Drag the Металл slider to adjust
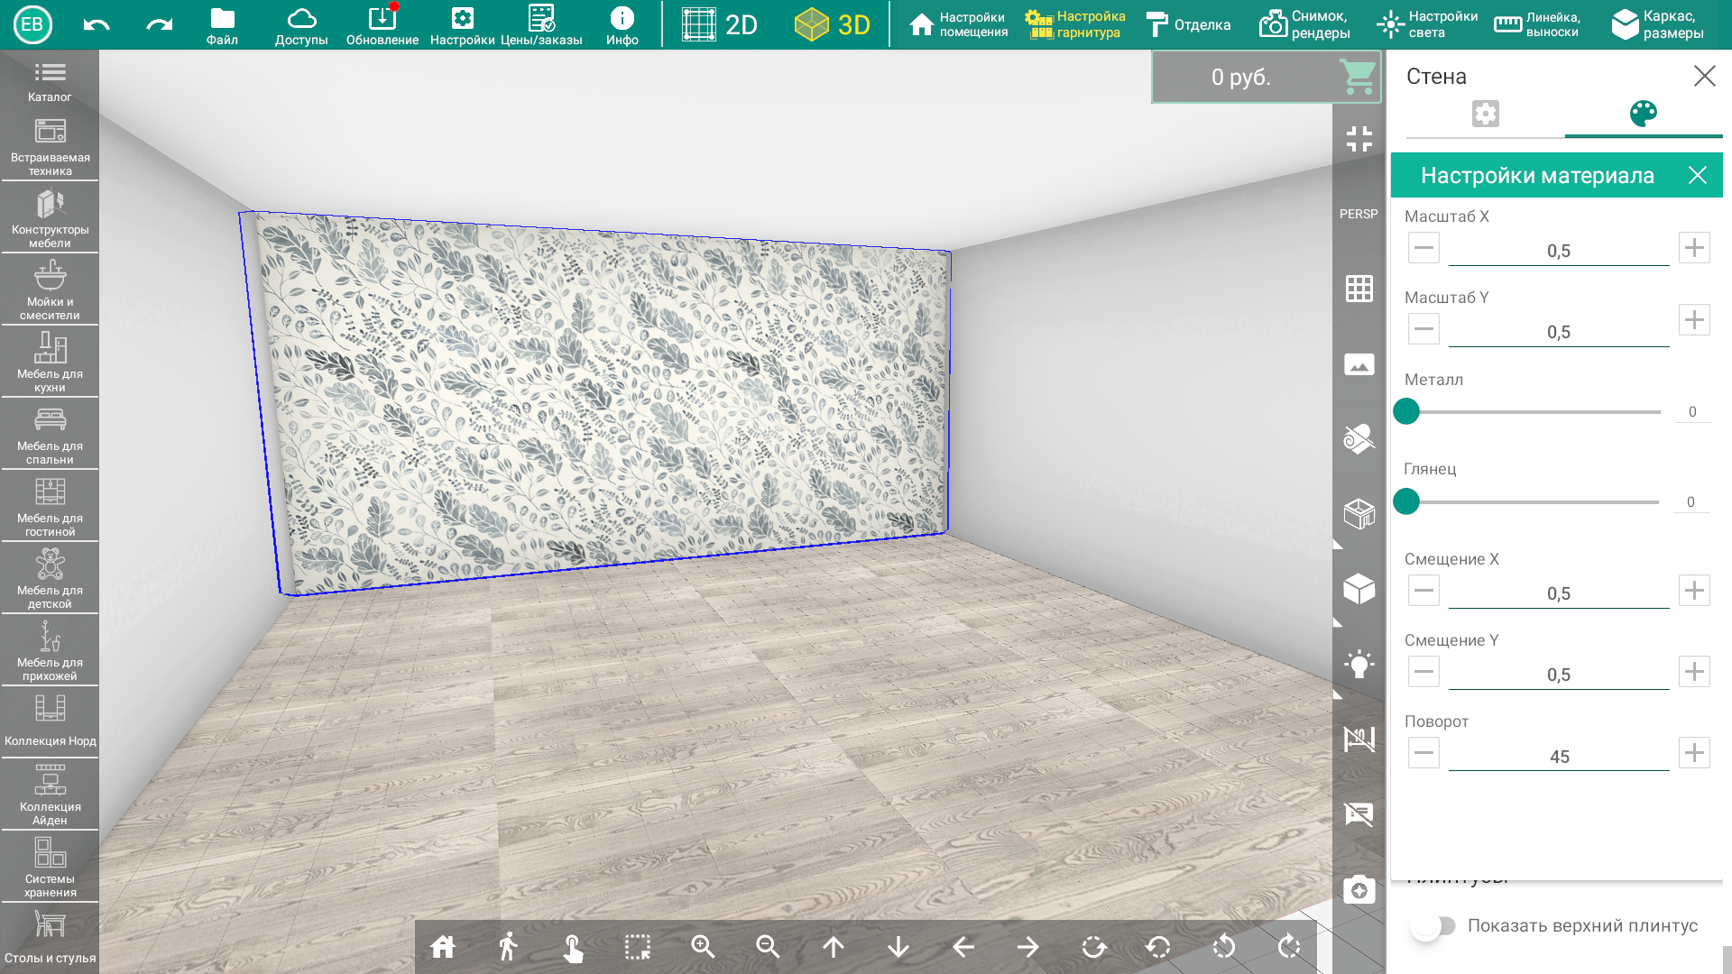Viewport: 1732px width, 974px height. coord(1407,410)
